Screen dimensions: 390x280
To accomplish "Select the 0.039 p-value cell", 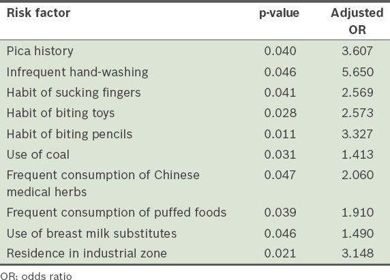I will click(x=280, y=213).
